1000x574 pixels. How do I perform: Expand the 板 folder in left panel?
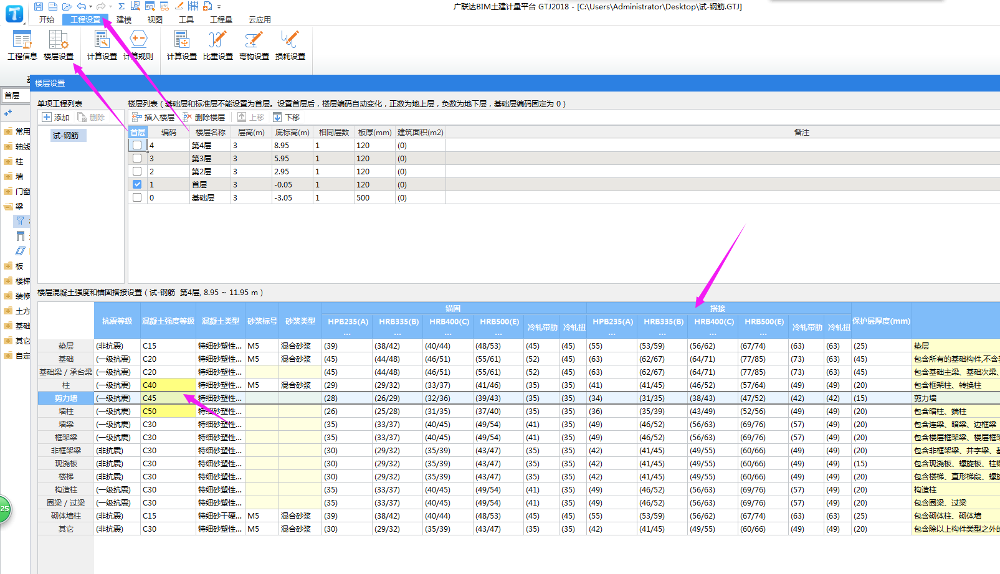(8, 266)
